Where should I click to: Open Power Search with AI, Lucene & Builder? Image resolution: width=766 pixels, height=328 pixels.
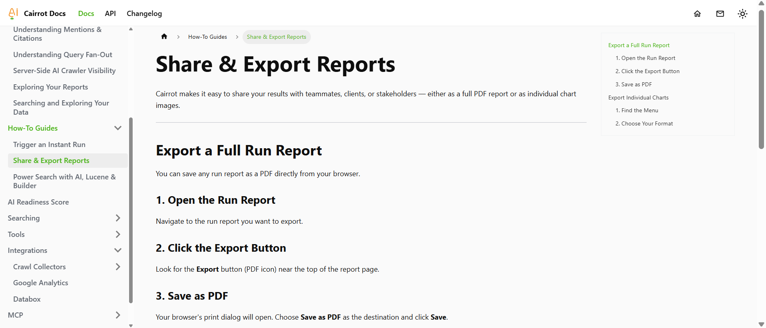coord(64,181)
